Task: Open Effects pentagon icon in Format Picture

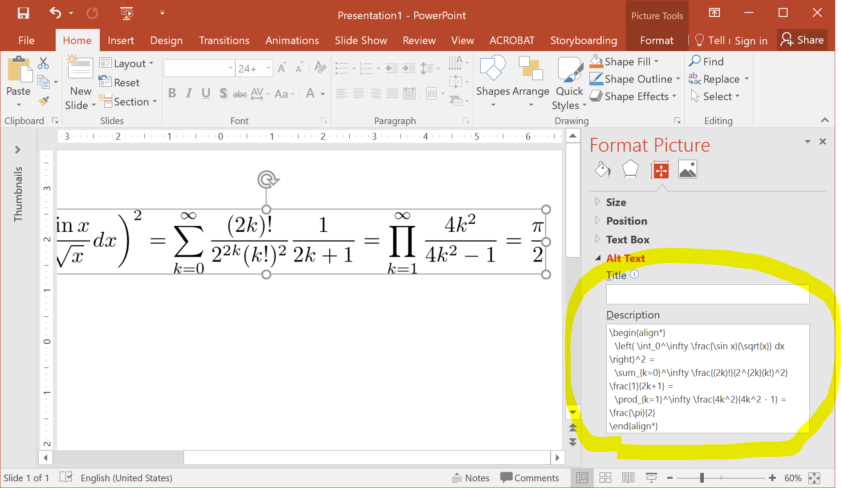Action: pyautogui.click(x=630, y=169)
